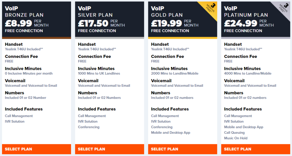
Task: Click 0 Inclusive Minutes per month text
Action: pyautogui.click(x=29, y=73)
